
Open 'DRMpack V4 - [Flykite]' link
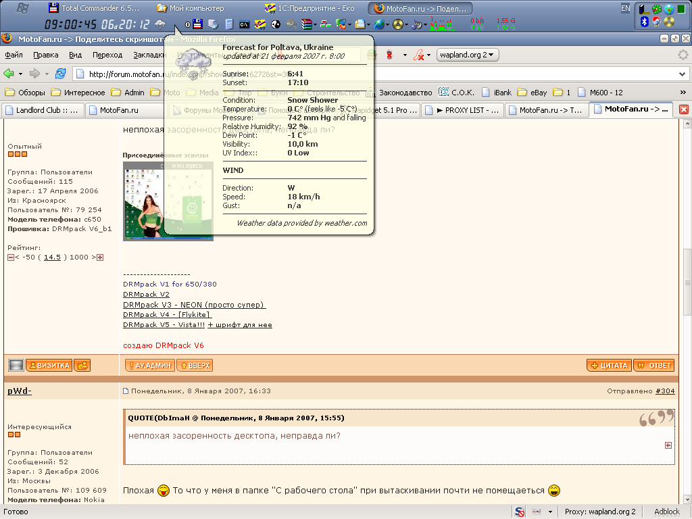coord(168,315)
